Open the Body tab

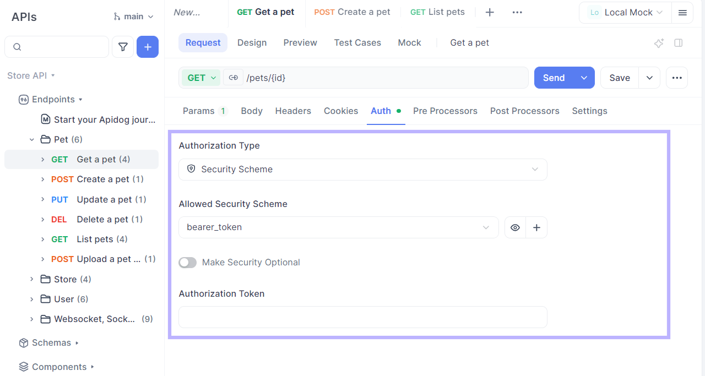[252, 111]
